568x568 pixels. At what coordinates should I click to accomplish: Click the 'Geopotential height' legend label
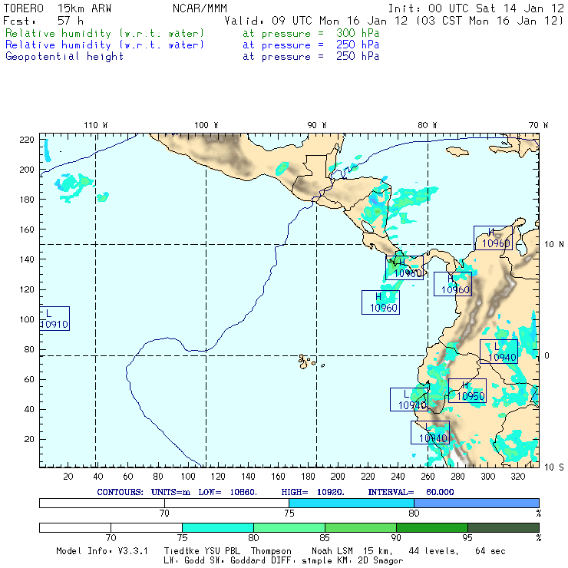[x=64, y=57]
